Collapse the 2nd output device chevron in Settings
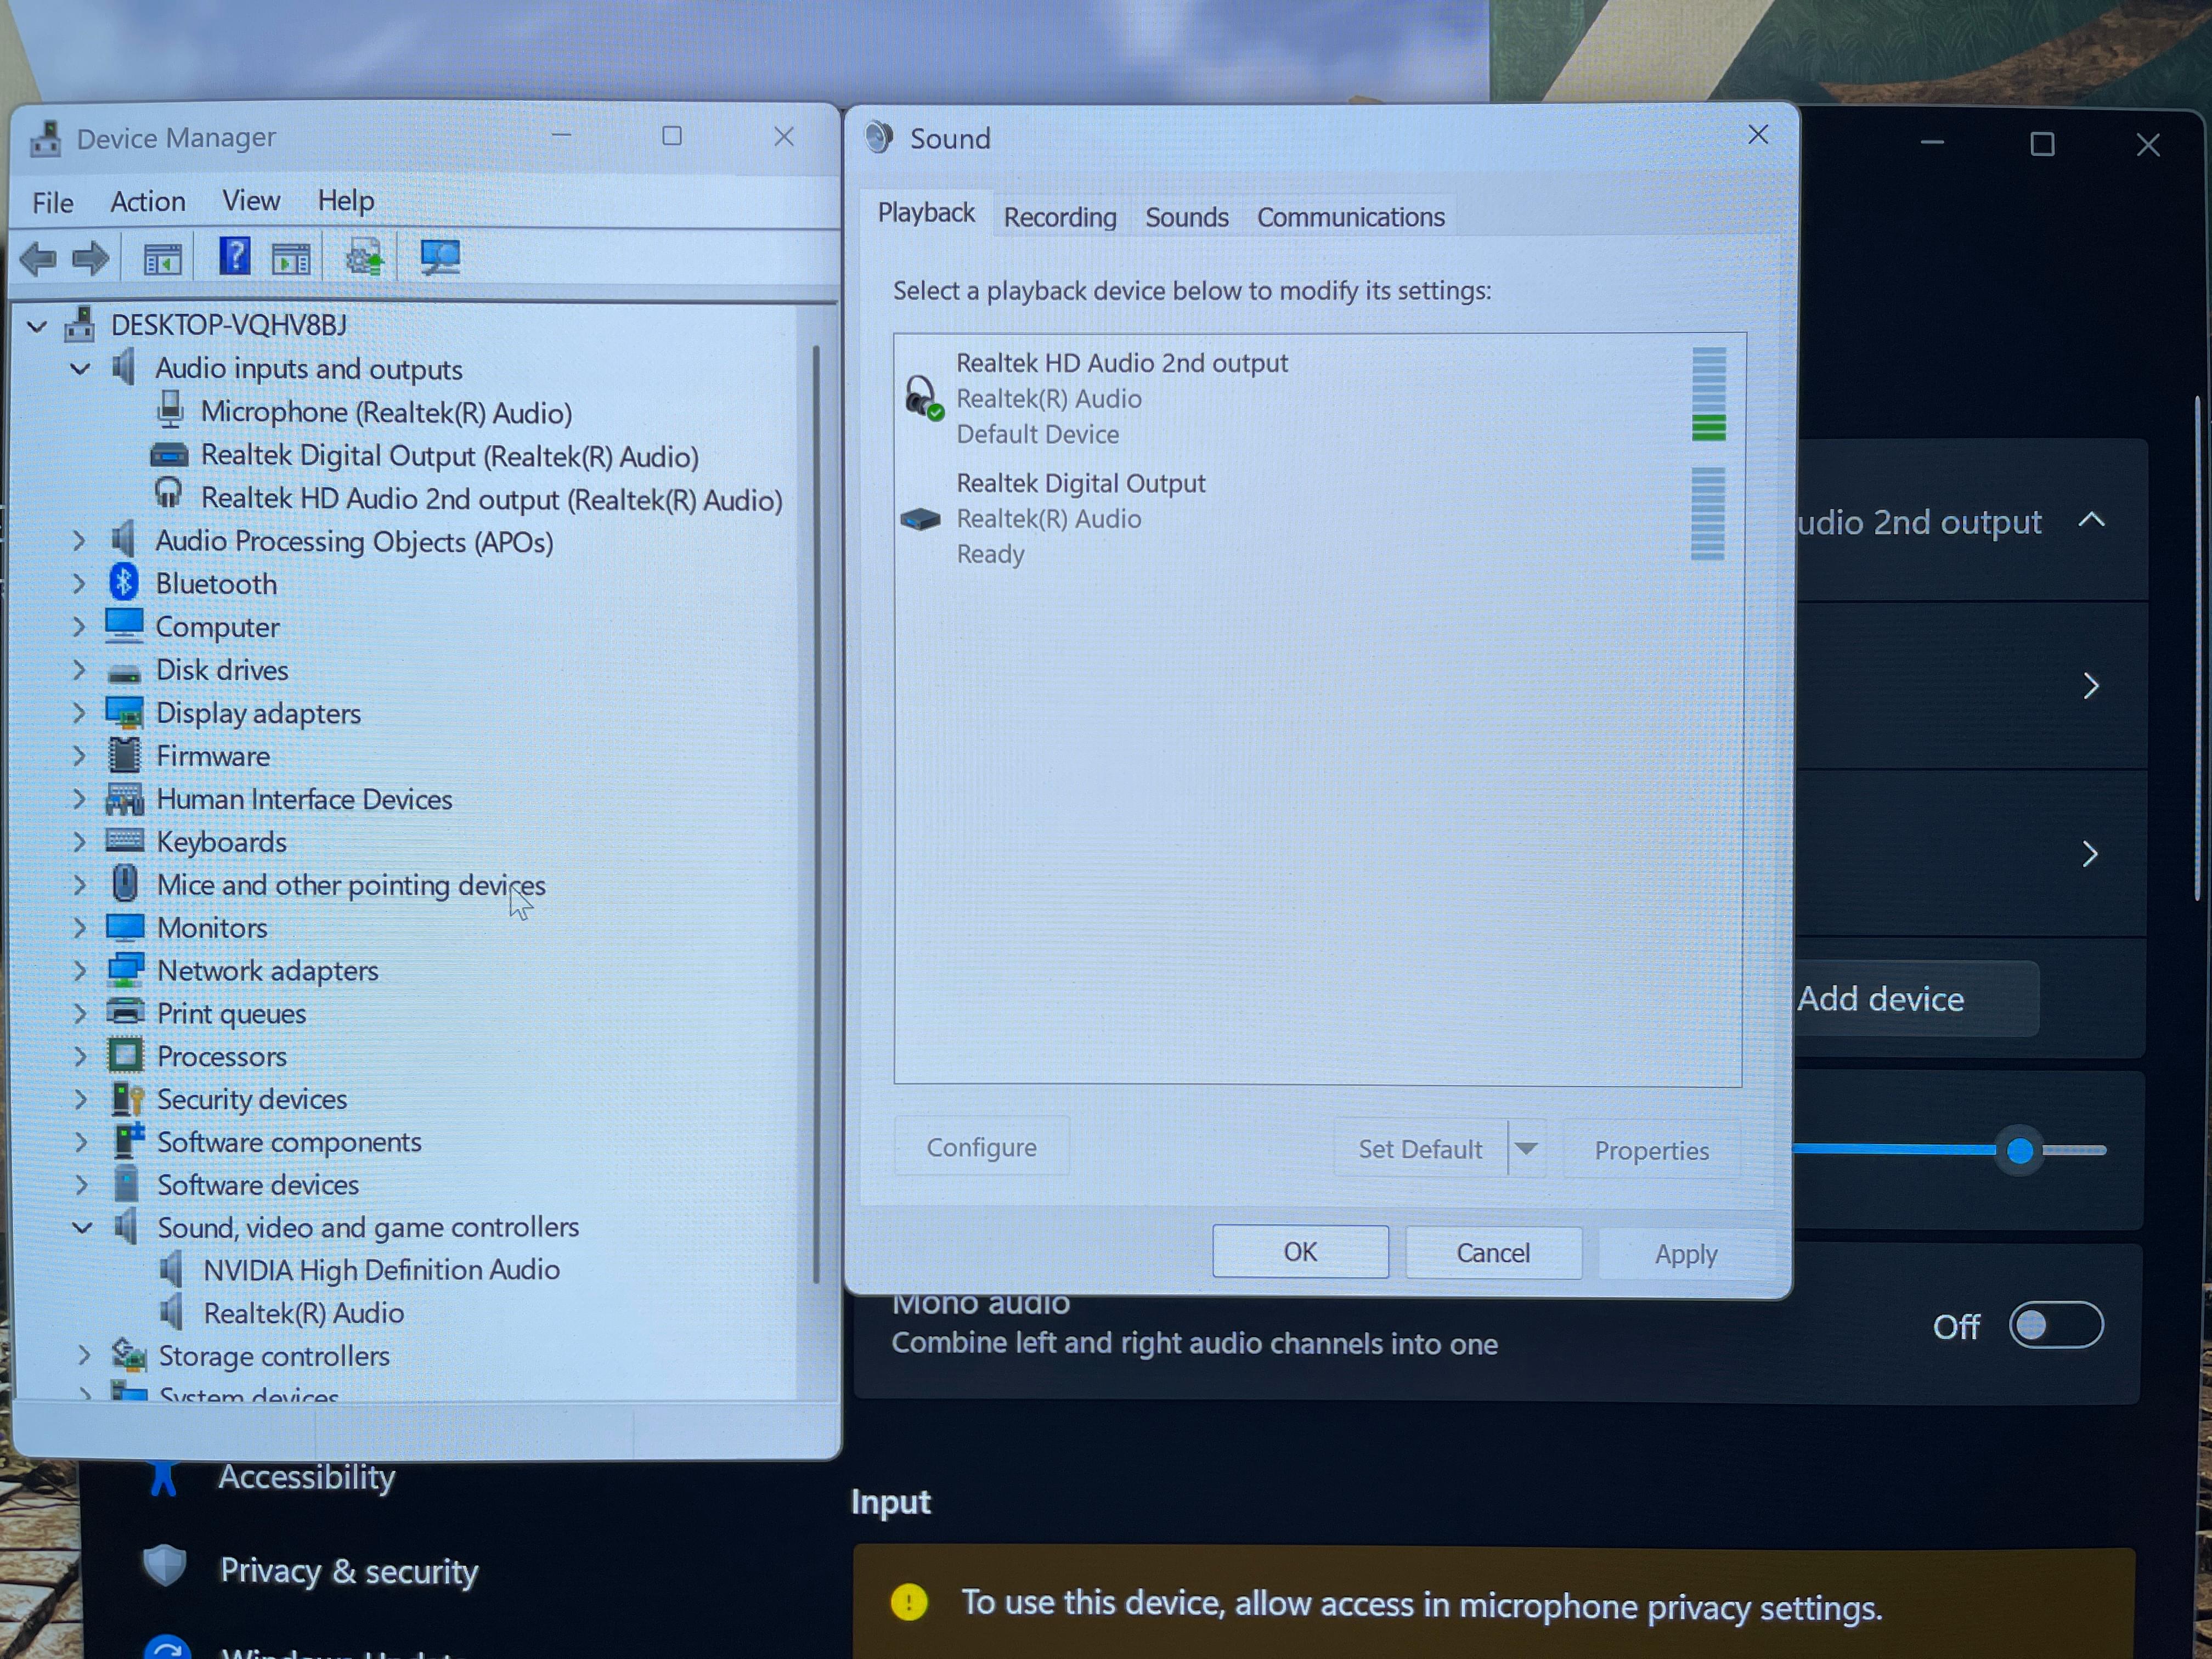The height and width of the screenshot is (1659, 2212). 2092,520
